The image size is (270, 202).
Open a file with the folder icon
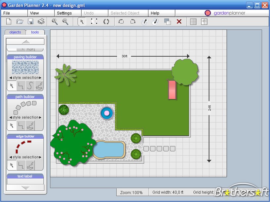coord(20,22)
